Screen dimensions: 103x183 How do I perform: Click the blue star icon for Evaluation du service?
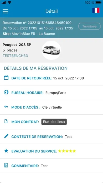click(6, 151)
